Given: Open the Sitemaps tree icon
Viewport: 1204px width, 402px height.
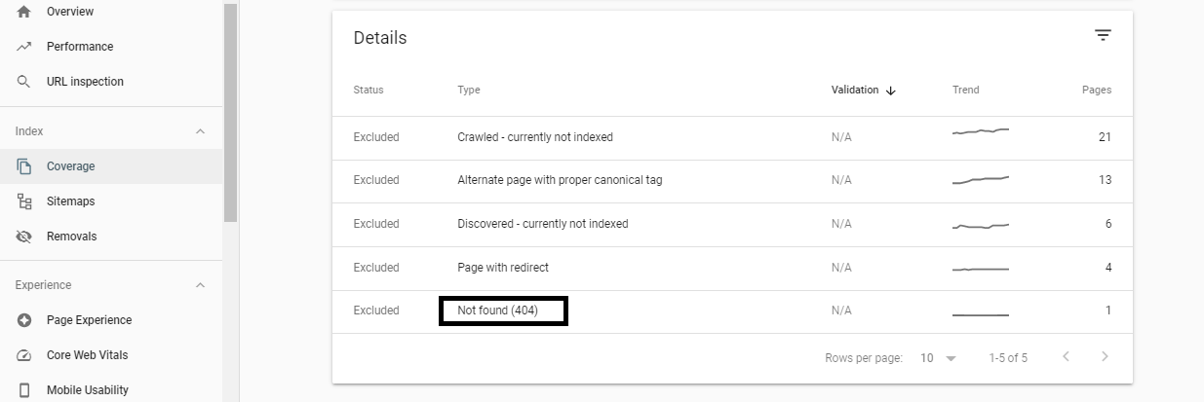Looking at the screenshot, I should pos(24,201).
